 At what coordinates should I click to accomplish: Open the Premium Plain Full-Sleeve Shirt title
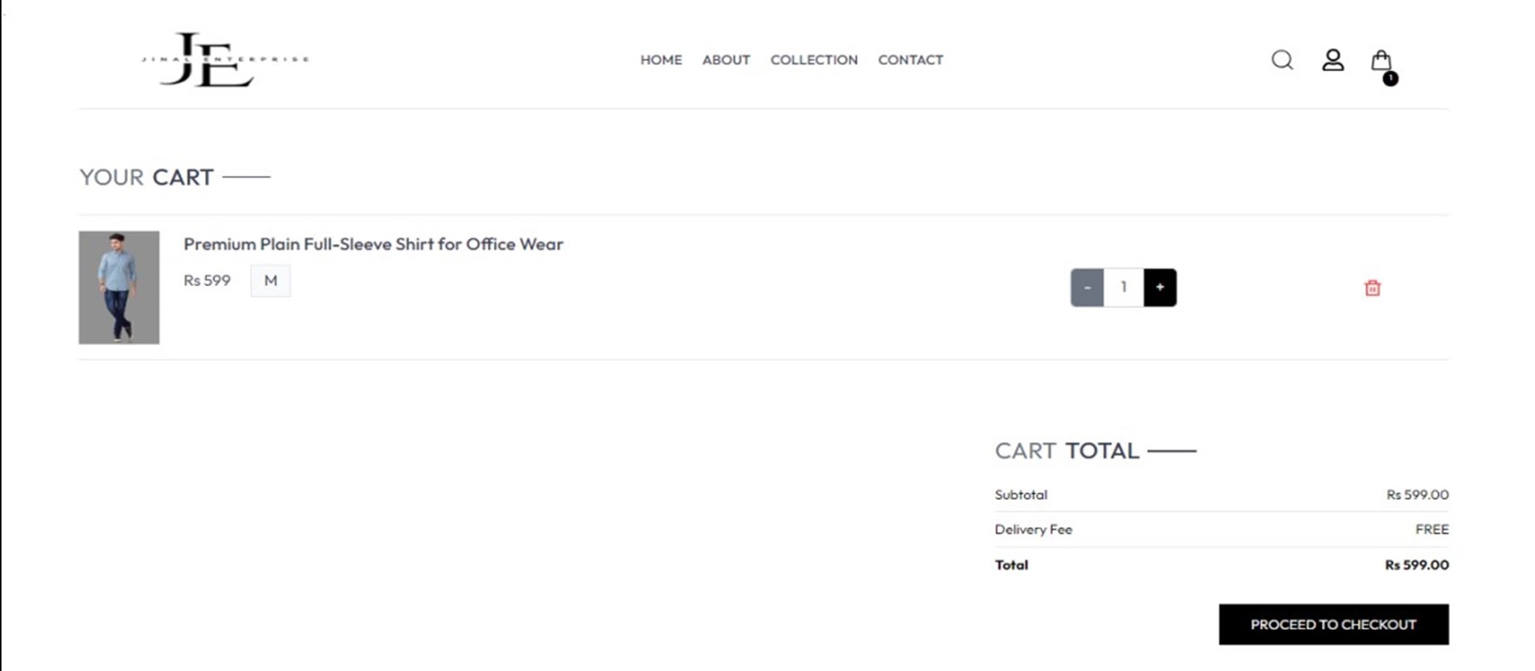pos(373,244)
